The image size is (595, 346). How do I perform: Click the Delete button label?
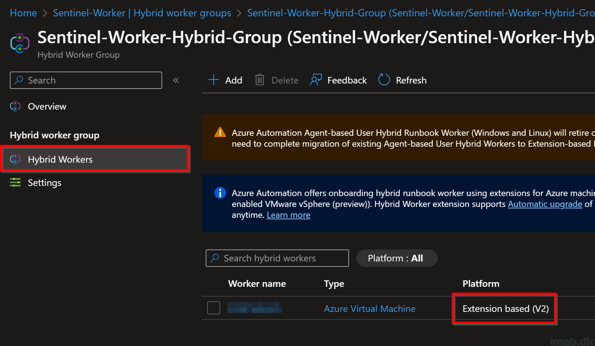coord(285,80)
